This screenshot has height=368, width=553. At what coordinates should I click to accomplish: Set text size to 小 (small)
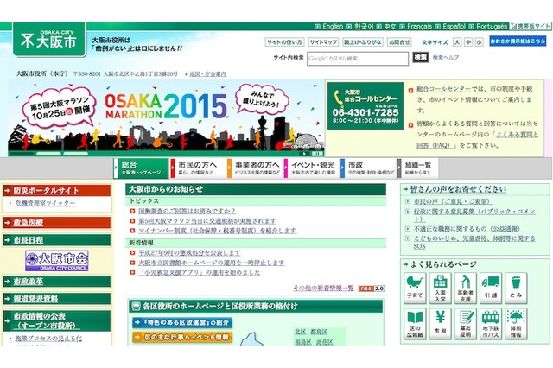479,42
